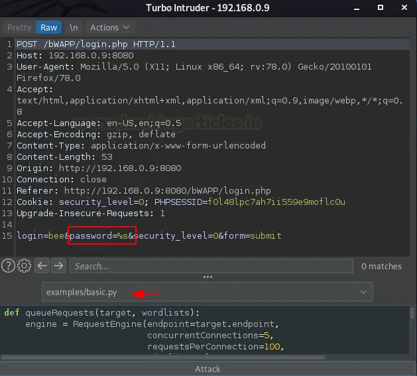Click the requestsPerConnection=100 script line

click(215, 346)
